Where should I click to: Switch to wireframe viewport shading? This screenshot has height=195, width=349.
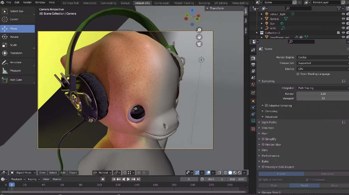(x=225, y=173)
